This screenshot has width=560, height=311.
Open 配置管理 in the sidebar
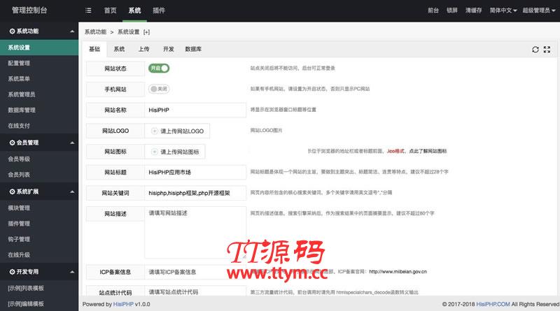pyautogui.click(x=39, y=63)
